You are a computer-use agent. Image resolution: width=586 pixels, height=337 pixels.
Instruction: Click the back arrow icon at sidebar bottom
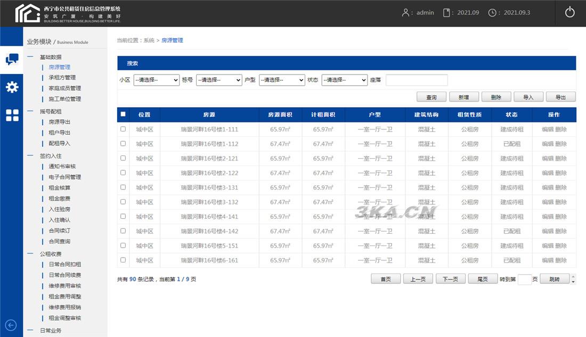tap(11, 325)
